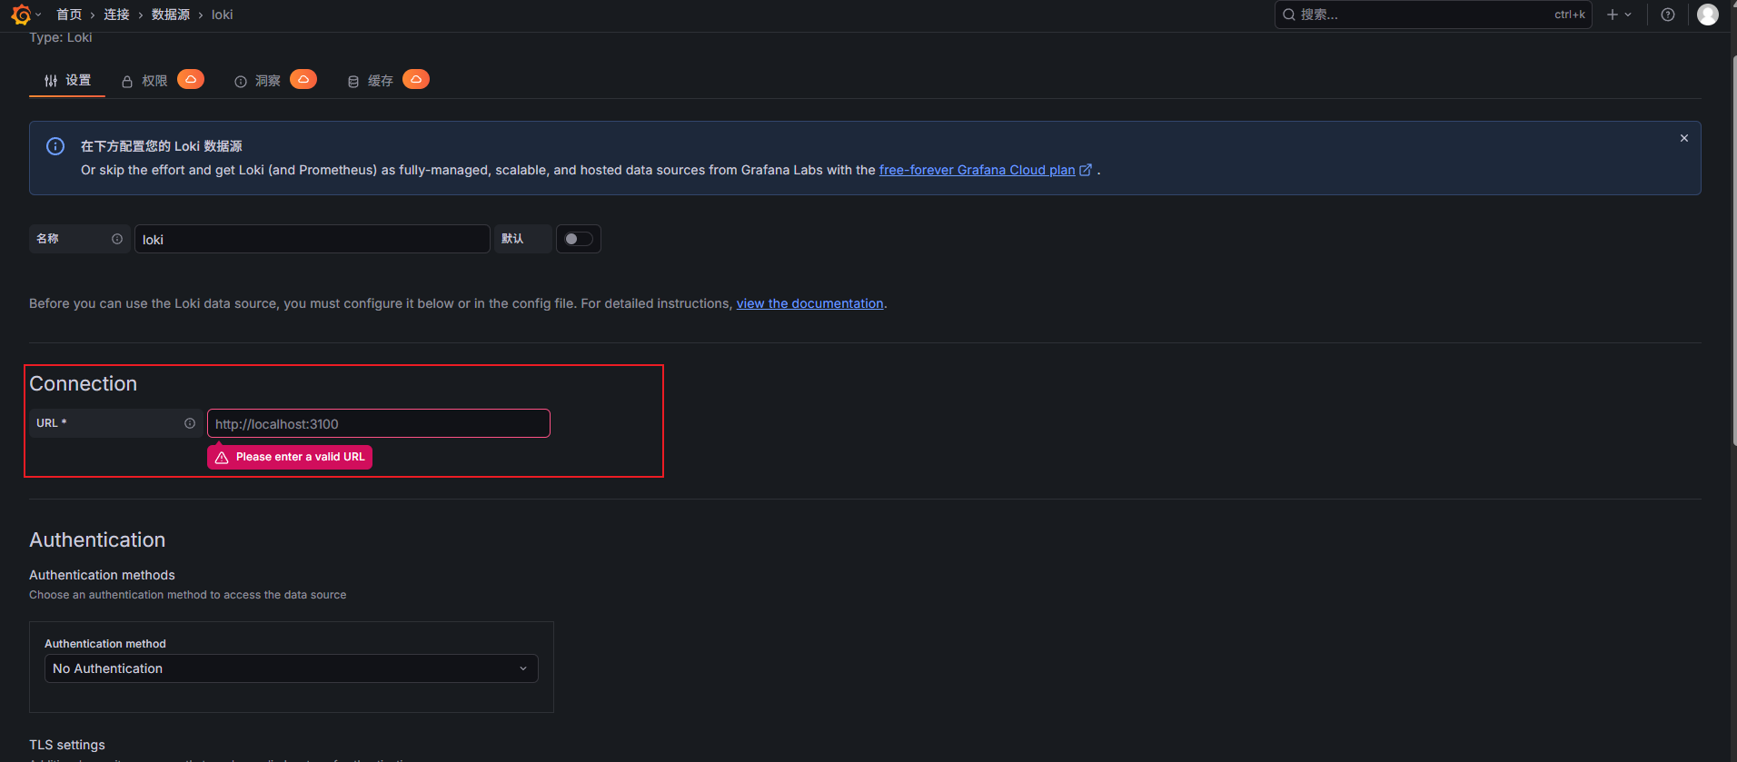
Task: Focus the 搜索 search box
Action: point(1433,15)
